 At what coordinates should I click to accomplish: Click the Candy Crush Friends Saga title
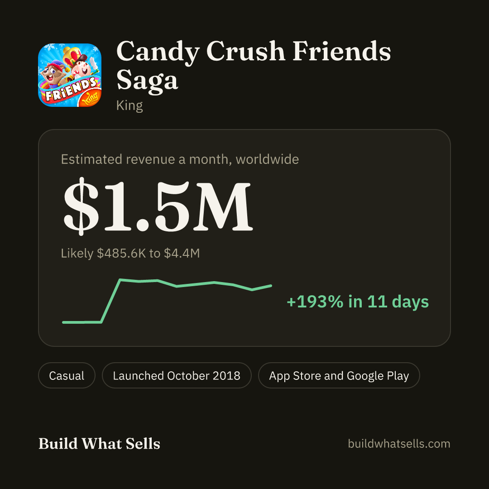tap(254, 66)
